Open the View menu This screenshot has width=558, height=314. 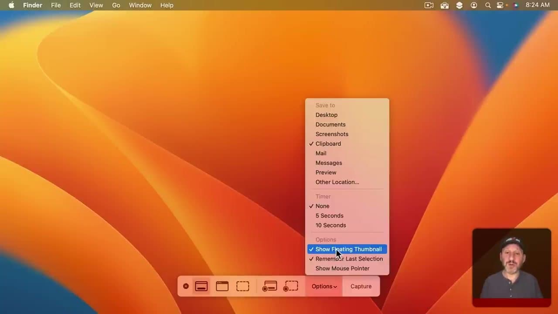point(96,5)
